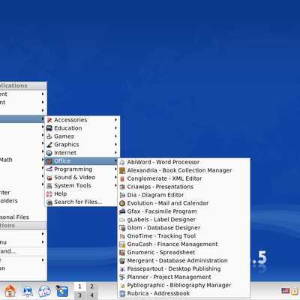Open gLabels - Label Designer

point(184,220)
